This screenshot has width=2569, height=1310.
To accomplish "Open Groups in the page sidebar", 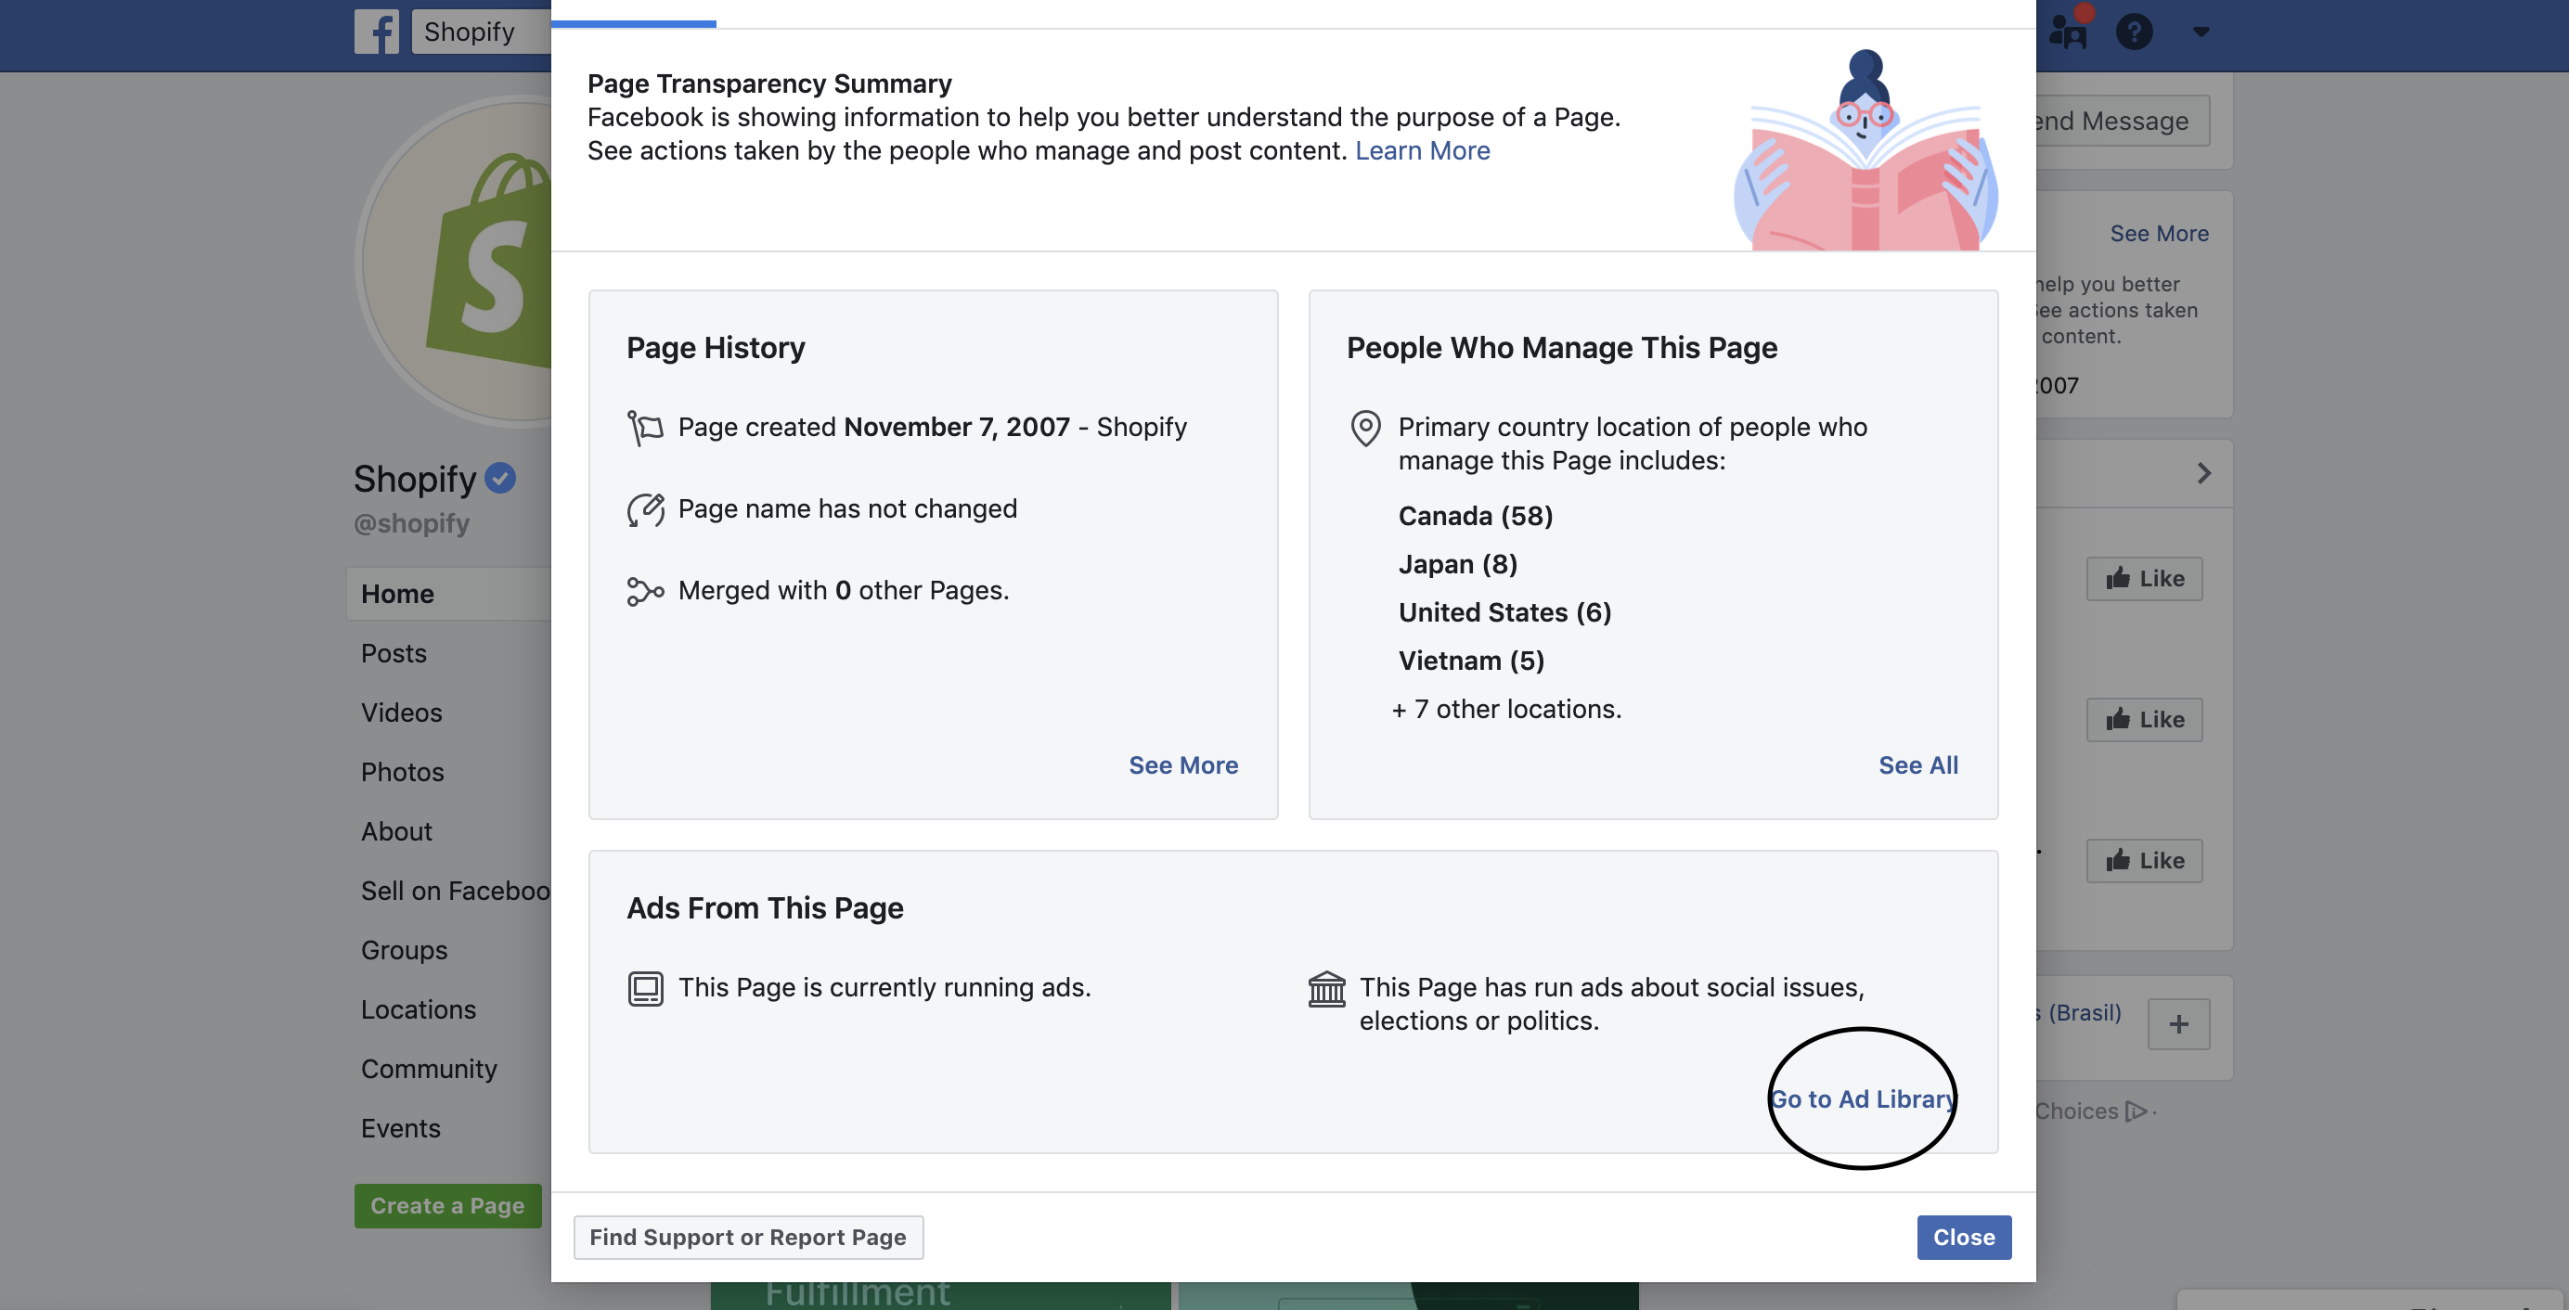I will [404, 950].
